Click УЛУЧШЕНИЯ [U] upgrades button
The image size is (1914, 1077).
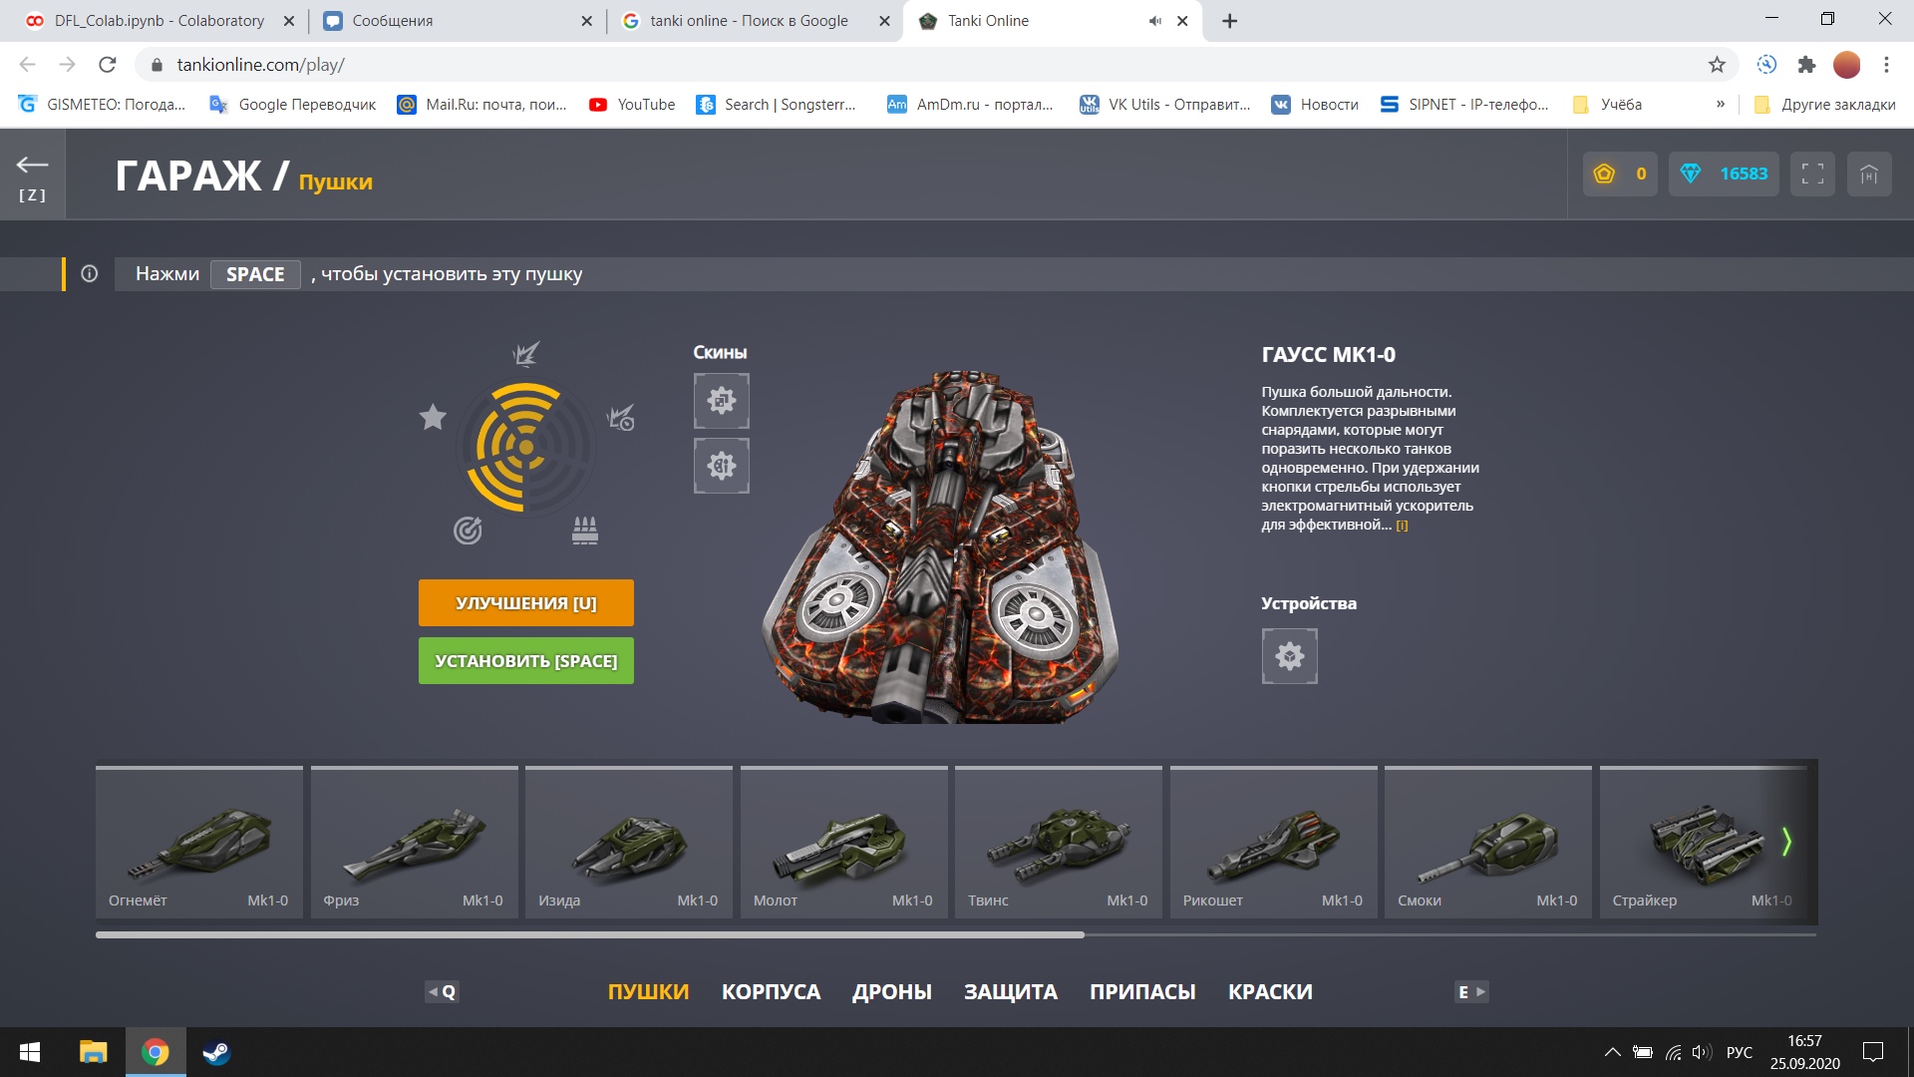(526, 603)
